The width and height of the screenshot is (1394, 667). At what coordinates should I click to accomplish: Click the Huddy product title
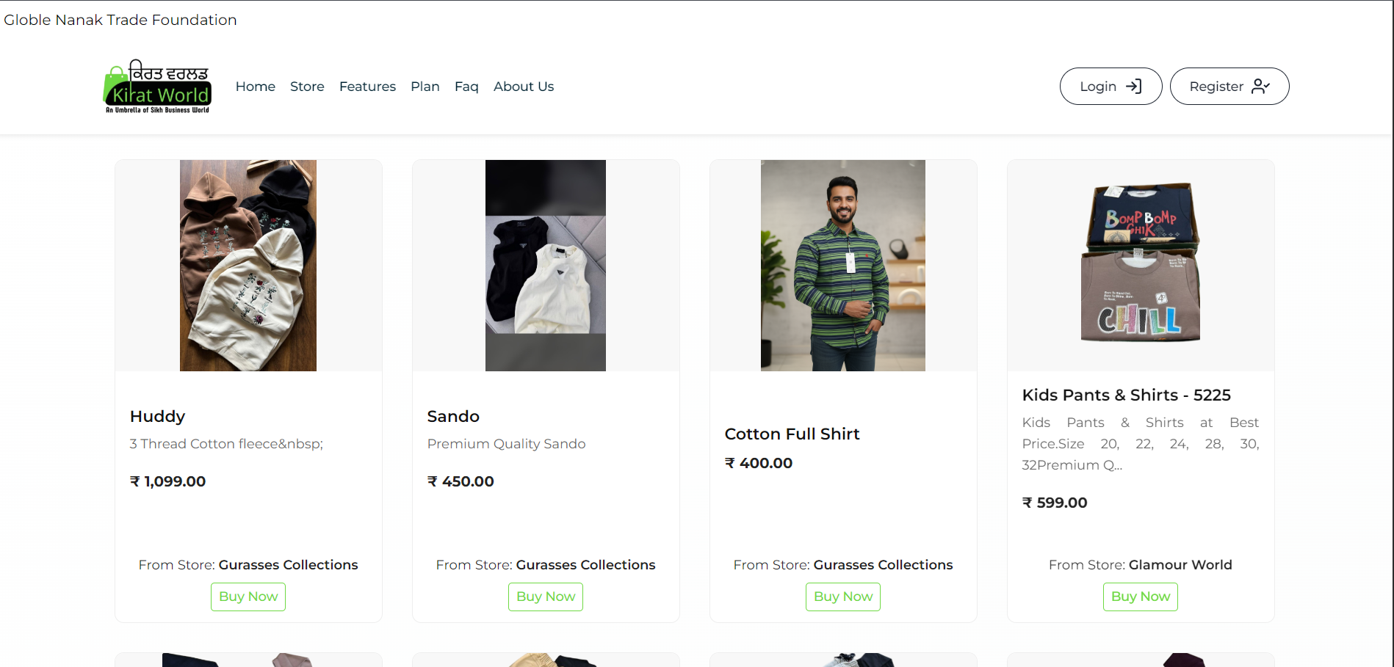pyautogui.click(x=157, y=417)
